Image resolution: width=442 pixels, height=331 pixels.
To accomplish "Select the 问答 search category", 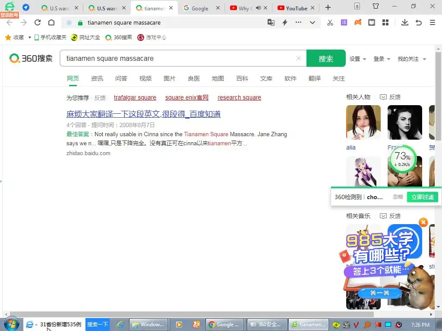I will pyautogui.click(x=121, y=78).
